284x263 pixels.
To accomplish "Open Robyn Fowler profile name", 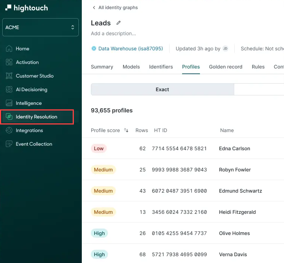I will 235,170.
